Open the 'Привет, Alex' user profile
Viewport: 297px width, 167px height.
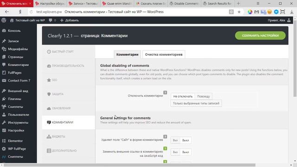[x=279, y=20]
